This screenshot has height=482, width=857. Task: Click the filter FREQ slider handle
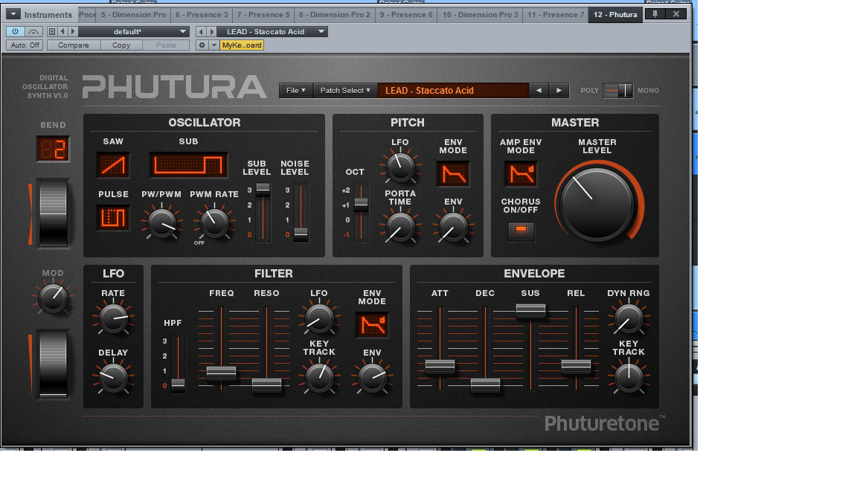(222, 373)
